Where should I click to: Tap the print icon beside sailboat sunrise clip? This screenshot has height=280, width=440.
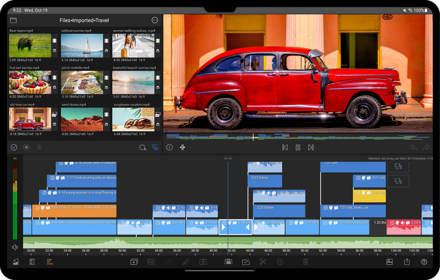pyautogui.click(x=106, y=51)
